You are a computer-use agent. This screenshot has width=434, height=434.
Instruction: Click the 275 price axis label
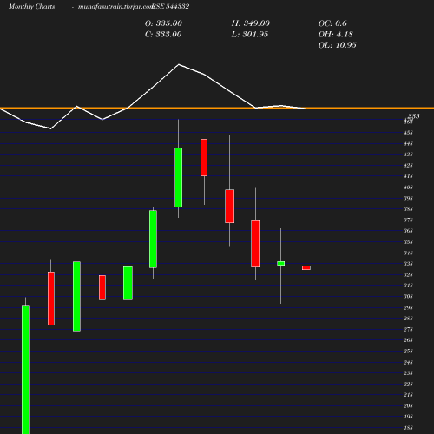pos(408,330)
